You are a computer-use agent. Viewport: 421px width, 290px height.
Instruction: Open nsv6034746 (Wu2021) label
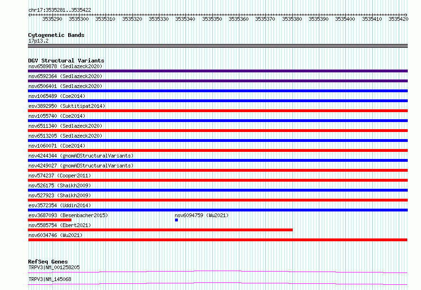(x=55, y=235)
